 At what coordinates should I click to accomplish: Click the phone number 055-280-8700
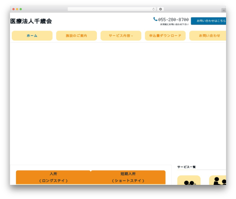point(173,20)
